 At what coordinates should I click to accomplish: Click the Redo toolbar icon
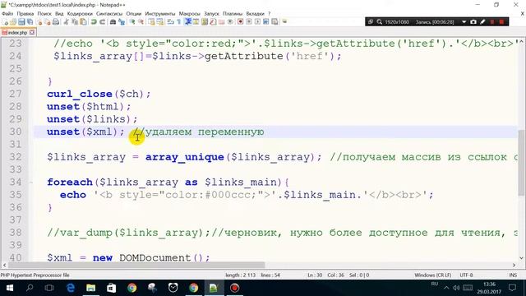102,22
